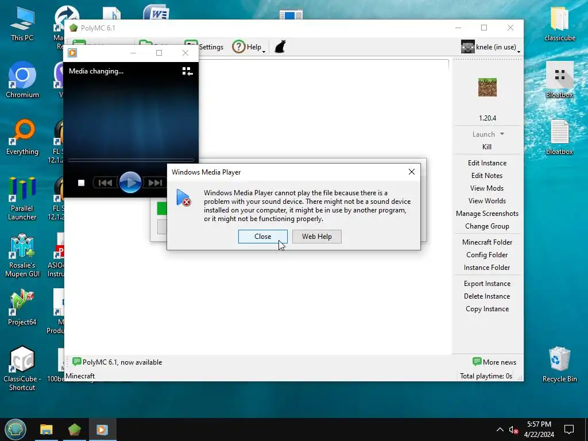Image resolution: width=588 pixels, height=441 pixels.
Task: Open the Instance Folder
Action: tap(487, 268)
